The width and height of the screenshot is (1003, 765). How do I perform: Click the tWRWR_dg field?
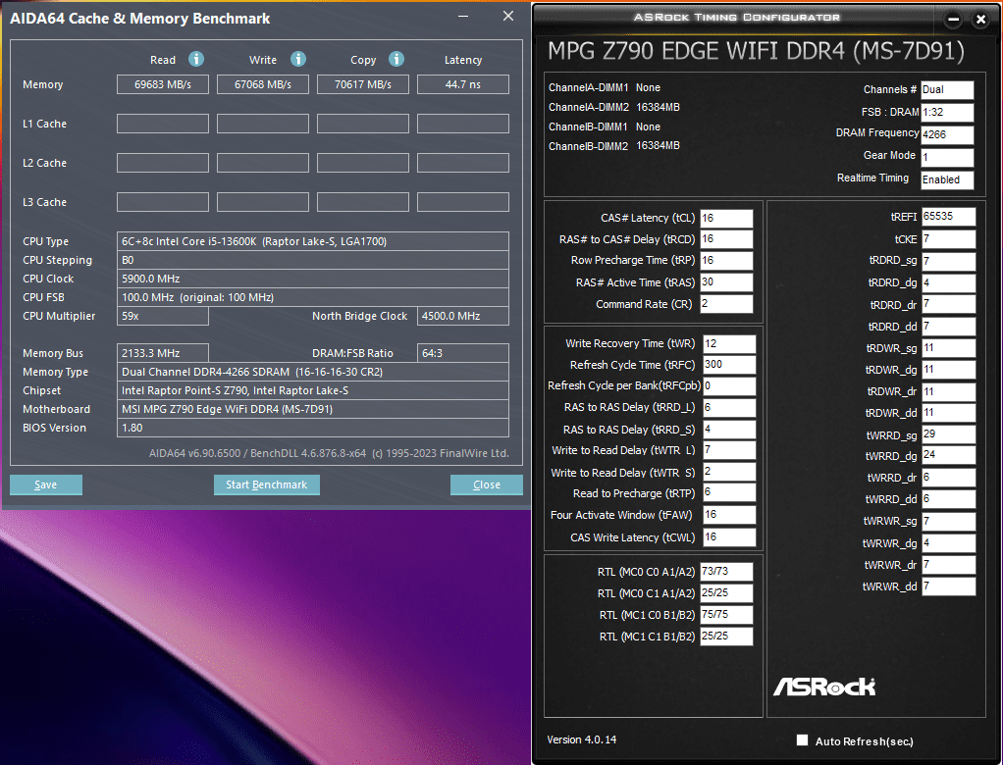tap(949, 543)
